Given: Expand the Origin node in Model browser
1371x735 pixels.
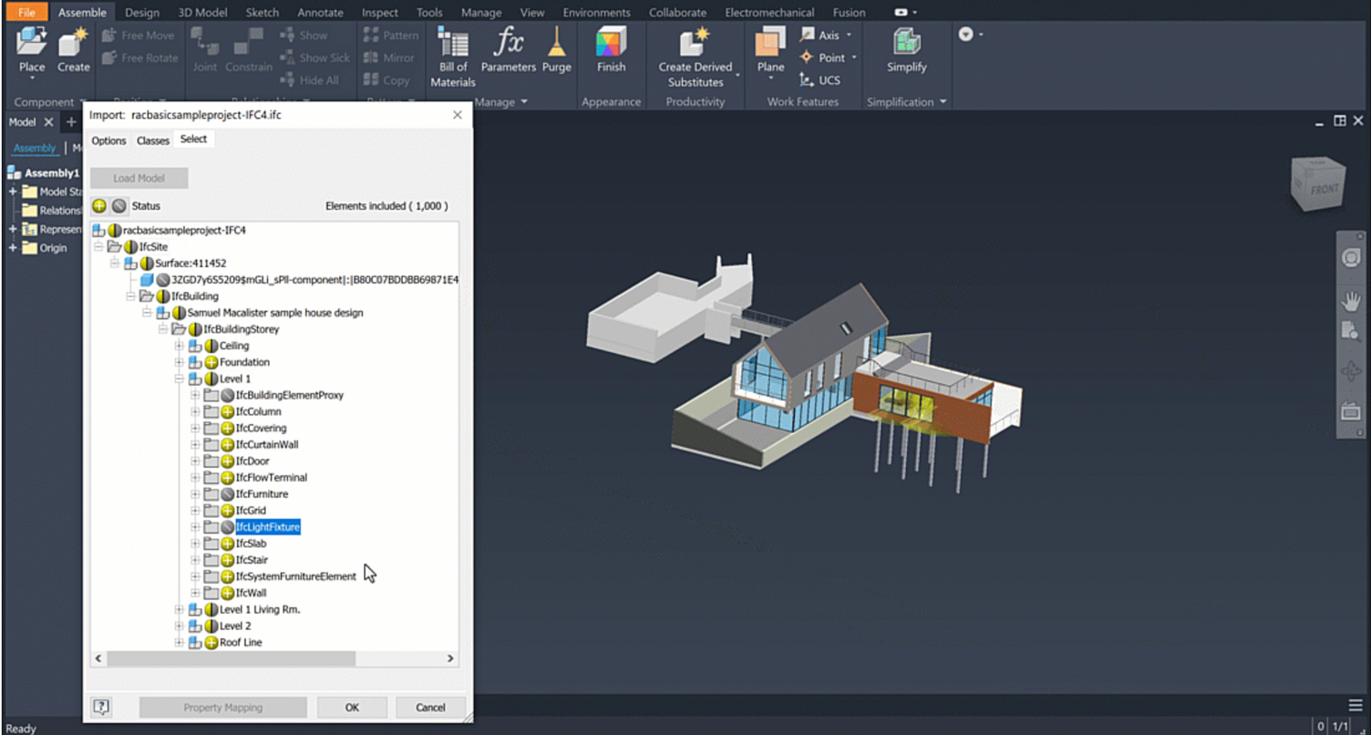Looking at the screenshot, I should (13, 248).
